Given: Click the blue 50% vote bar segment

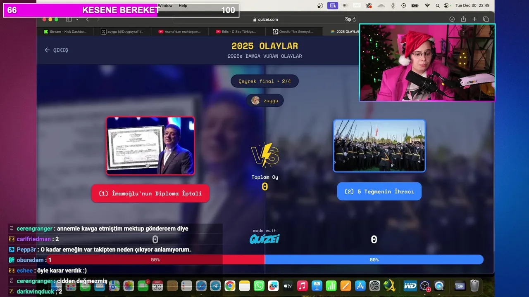Looking at the screenshot, I should click(x=374, y=260).
